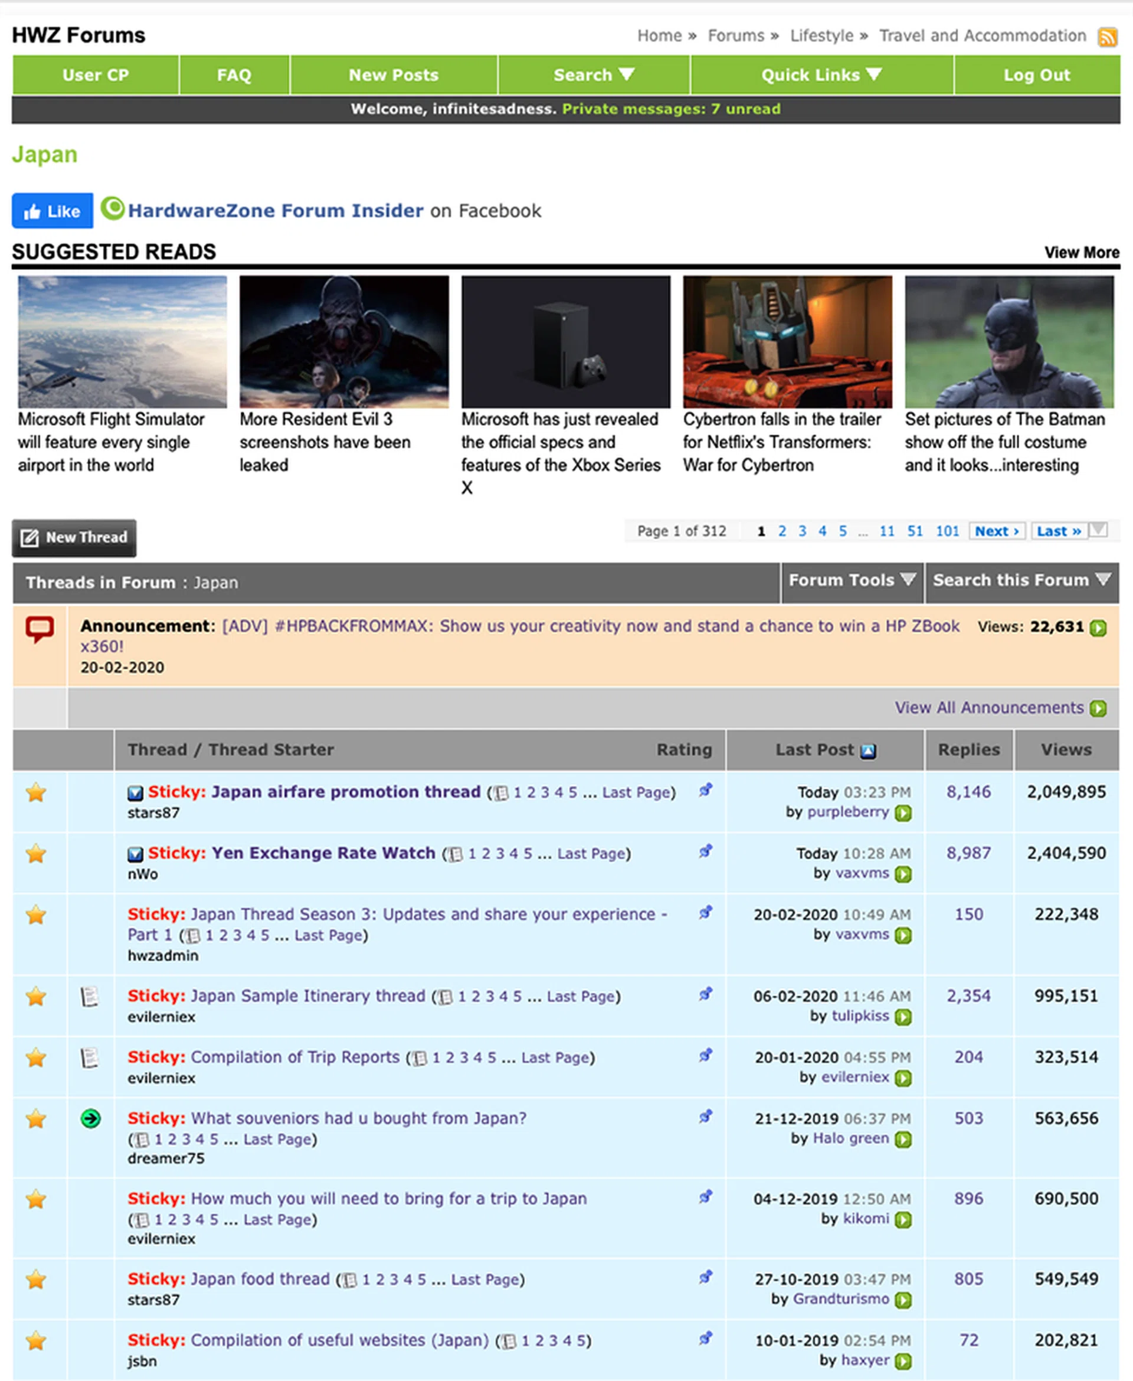Click notepad icon beside Trip Reports thread
The width and height of the screenshot is (1133, 1381).
[89, 1057]
